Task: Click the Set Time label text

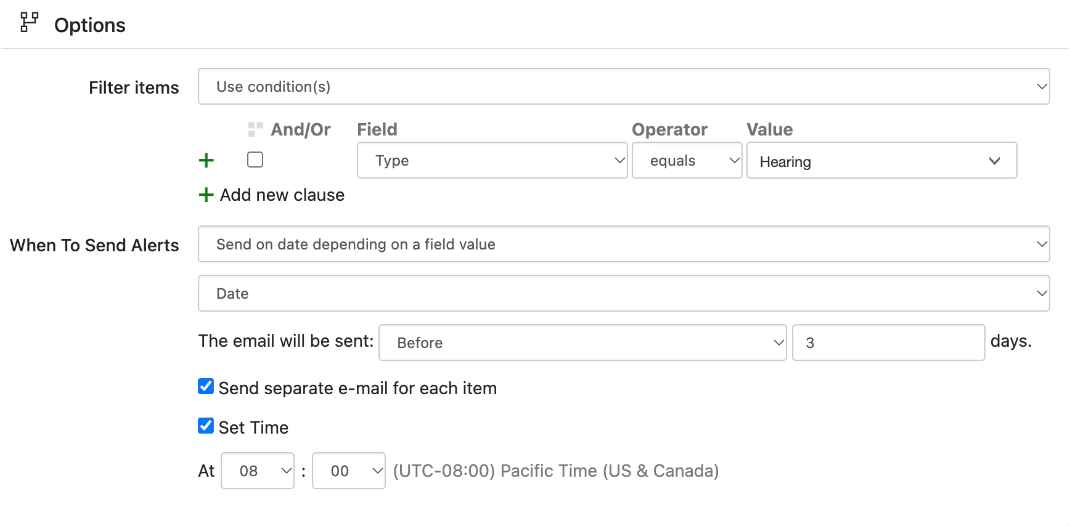Action: click(253, 427)
